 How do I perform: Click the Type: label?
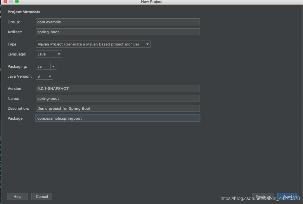click(12, 44)
